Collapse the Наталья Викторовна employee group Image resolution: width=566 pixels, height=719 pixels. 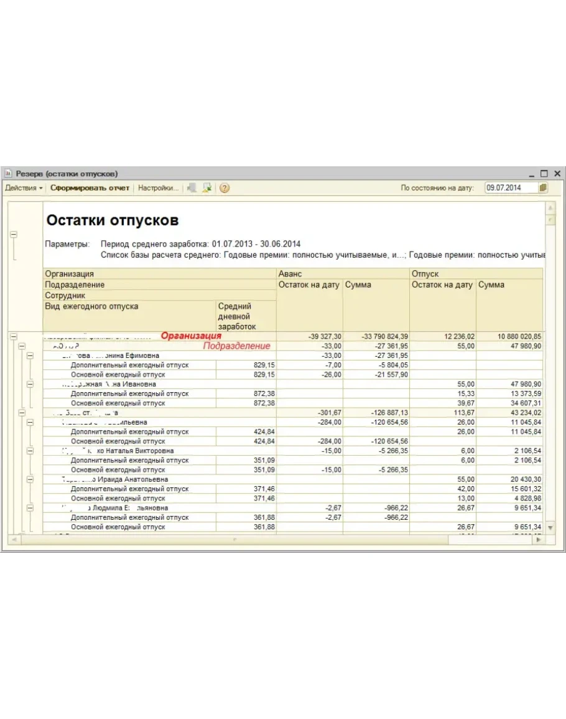(30, 451)
